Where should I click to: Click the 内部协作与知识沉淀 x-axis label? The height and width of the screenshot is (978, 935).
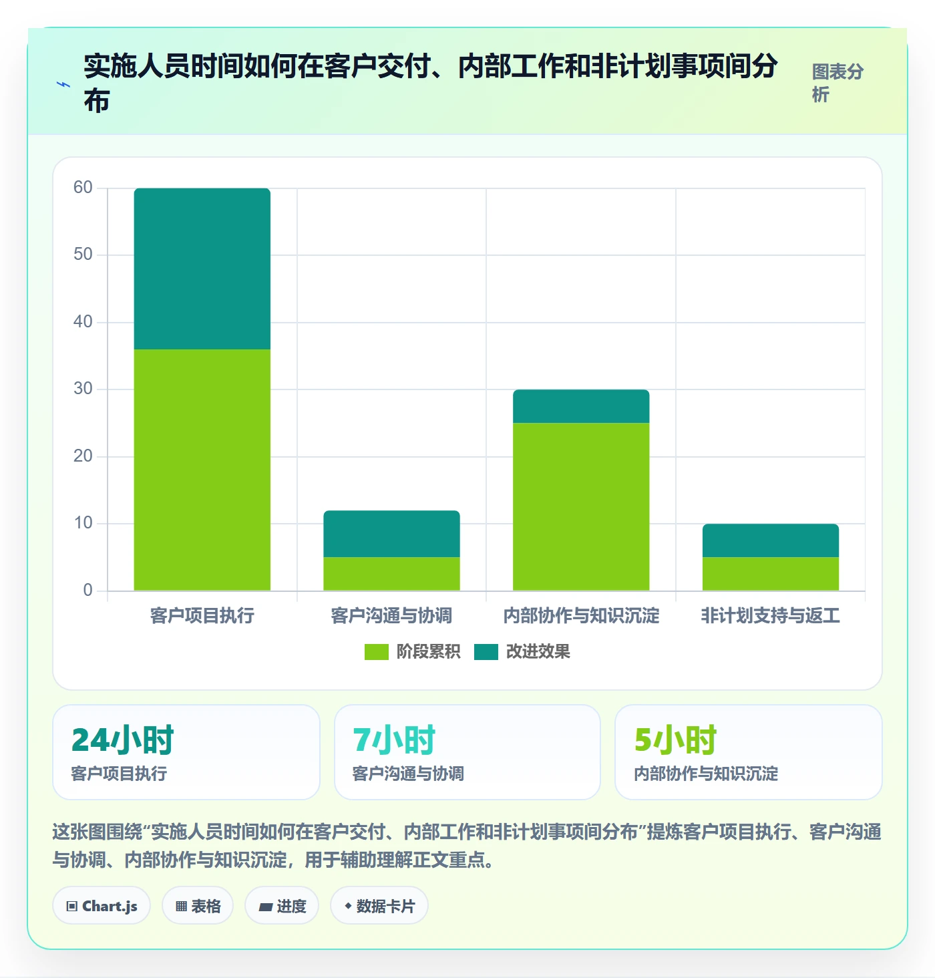(581, 615)
